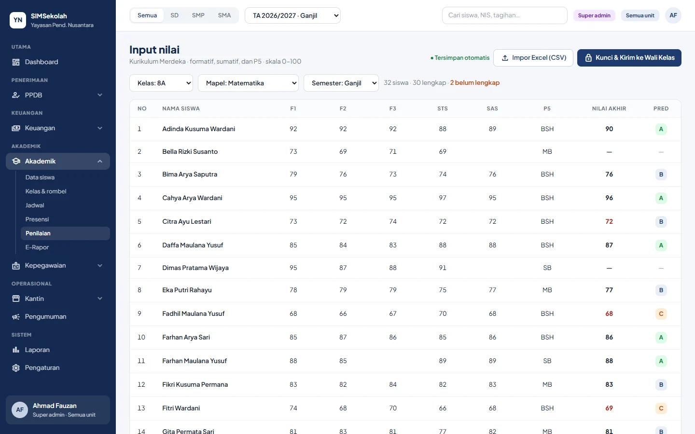Switch to the SMP tab
Viewport: 695px width, 434px height.
tap(198, 15)
